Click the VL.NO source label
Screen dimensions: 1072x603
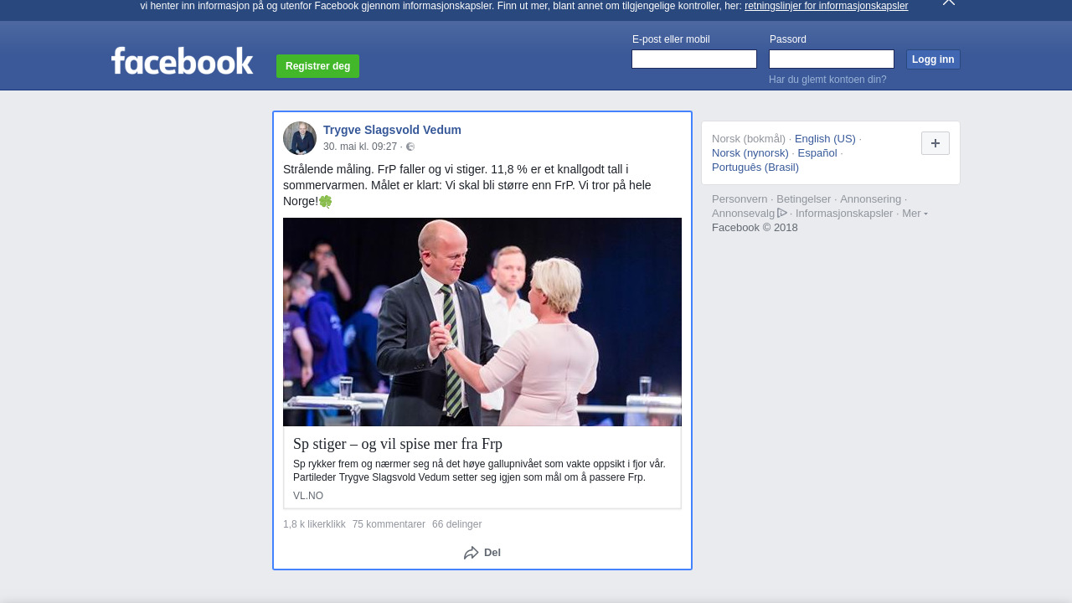(308, 496)
